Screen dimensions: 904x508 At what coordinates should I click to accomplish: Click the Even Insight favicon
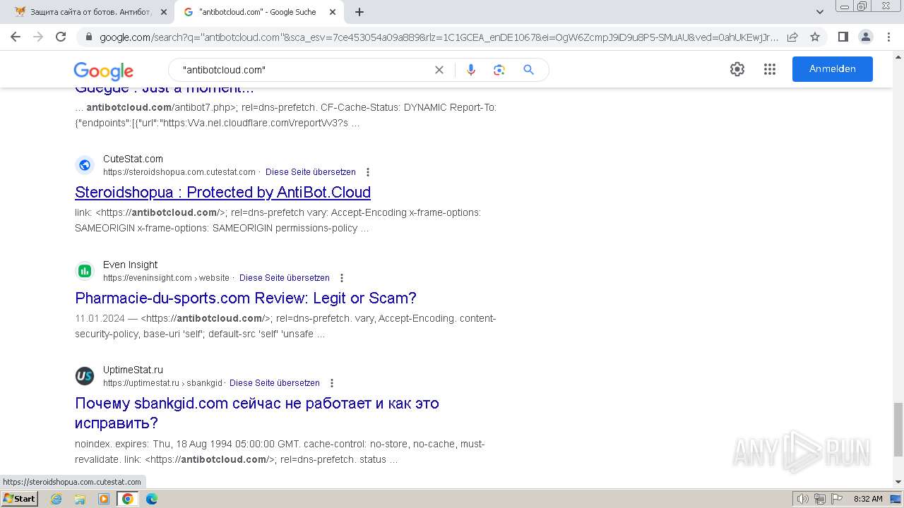tap(85, 271)
